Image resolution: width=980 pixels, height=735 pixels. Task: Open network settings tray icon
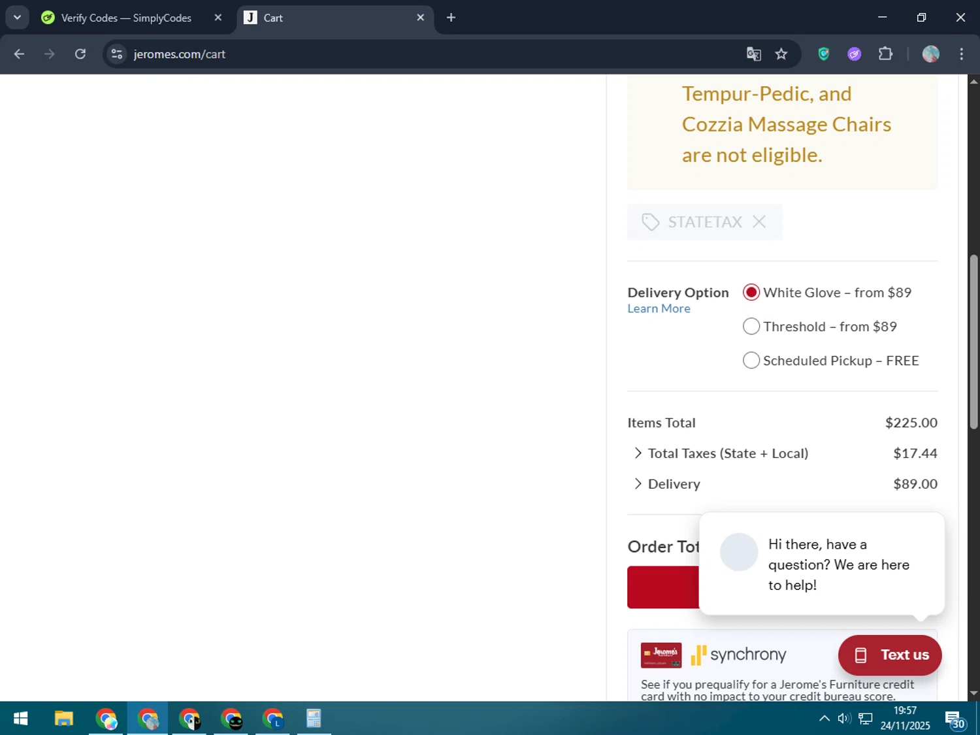[866, 719]
